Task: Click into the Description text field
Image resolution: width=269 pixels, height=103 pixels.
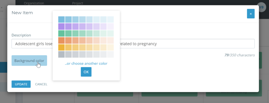Action: pyautogui.click(x=133, y=44)
